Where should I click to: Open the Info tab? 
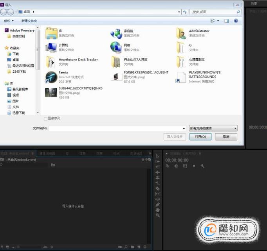tap(83, 154)
